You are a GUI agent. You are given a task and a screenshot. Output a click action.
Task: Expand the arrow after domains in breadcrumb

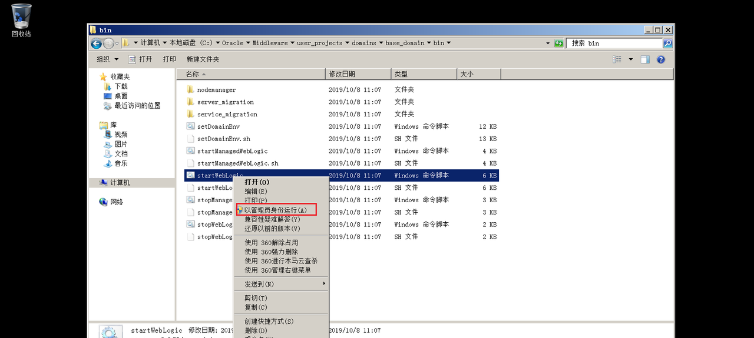pyautogui.click(x=381, y=43)
